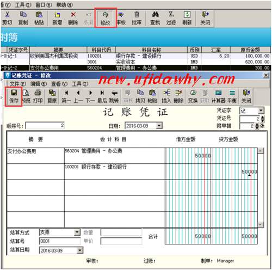Open the 凭证字 dropdown showing 记

point(261,111)
